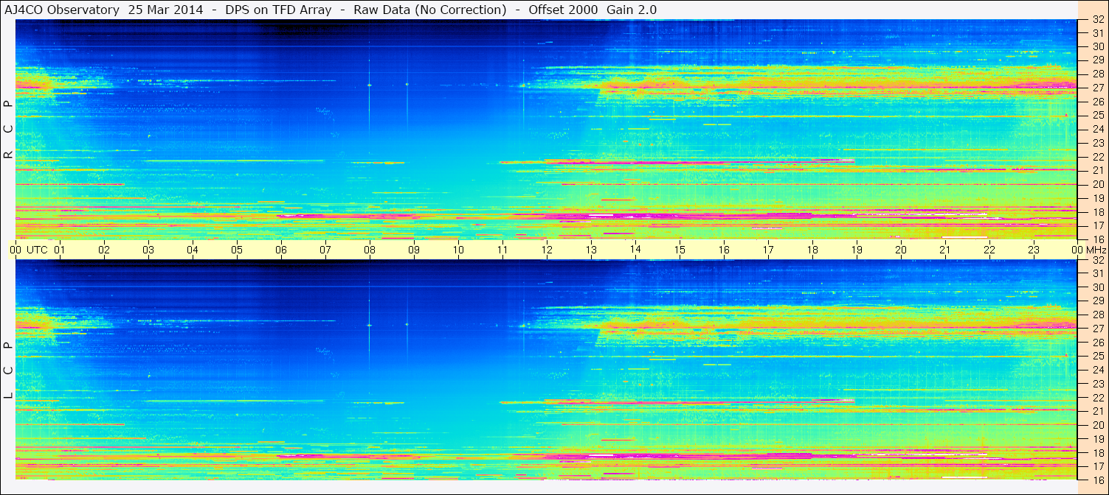Select the 14 hour time marker
Viewport: 1109px width, 495px height.
point(635,250)
